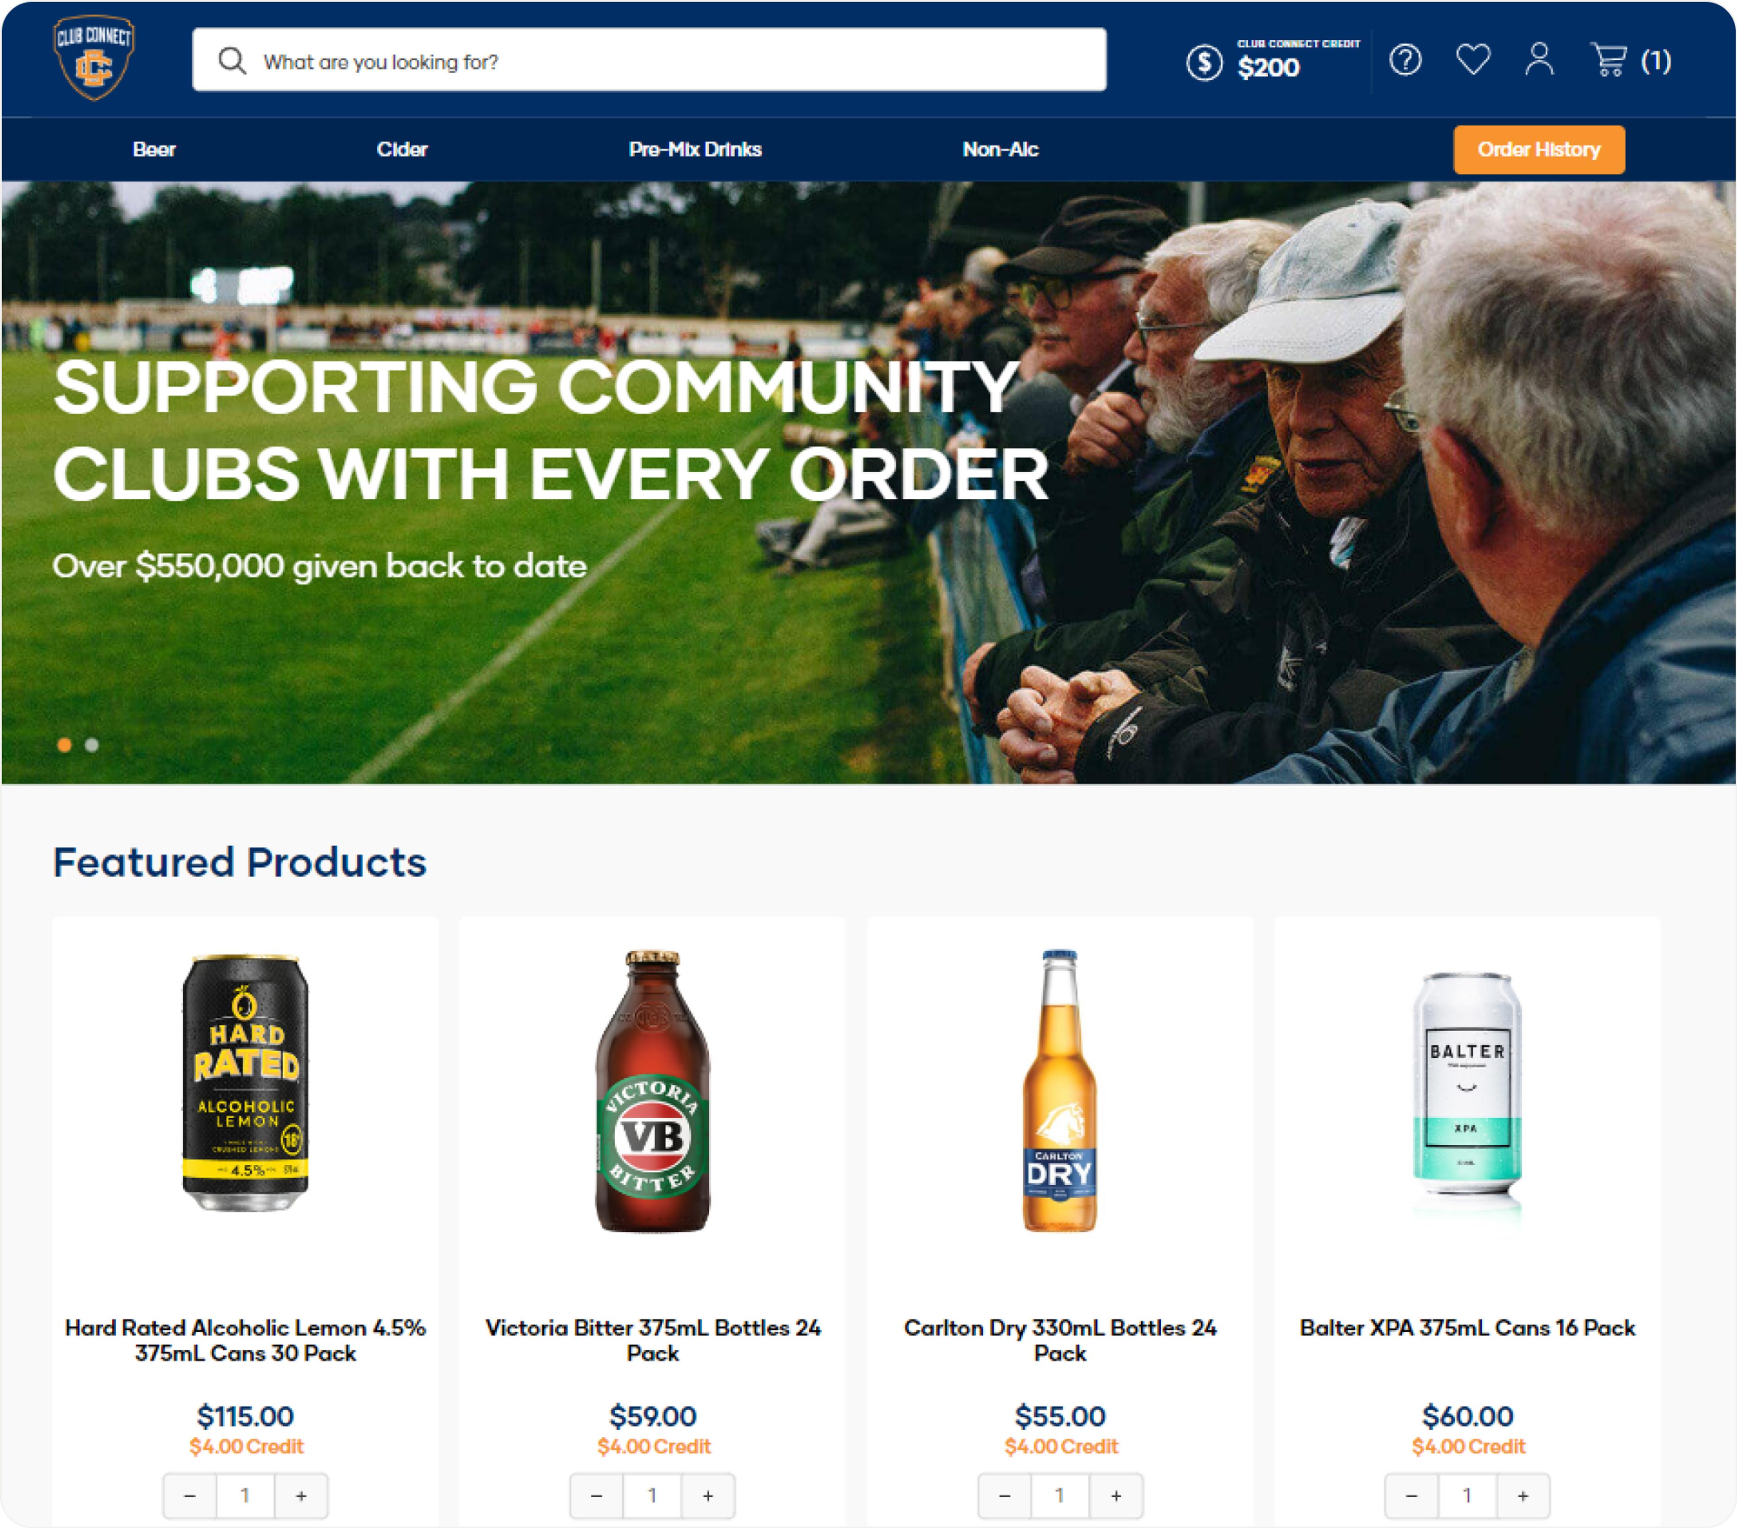The height and width of the screenshot is (1528, 1737).
Task: Open the Cider category menu
Action: pos(402,150)
